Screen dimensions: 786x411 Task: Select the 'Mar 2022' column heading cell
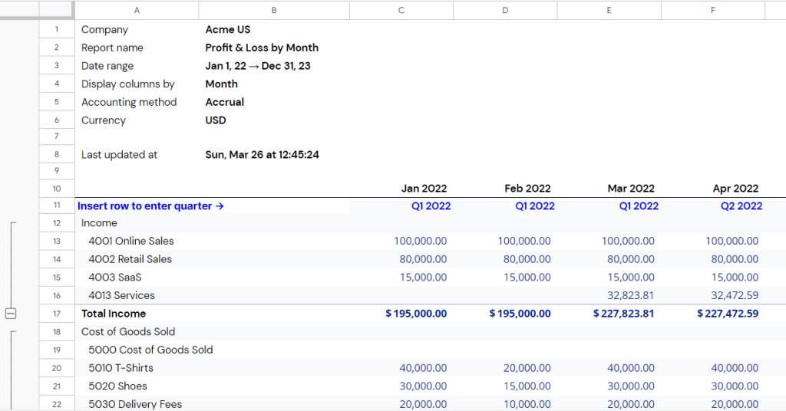click(609, 188)
